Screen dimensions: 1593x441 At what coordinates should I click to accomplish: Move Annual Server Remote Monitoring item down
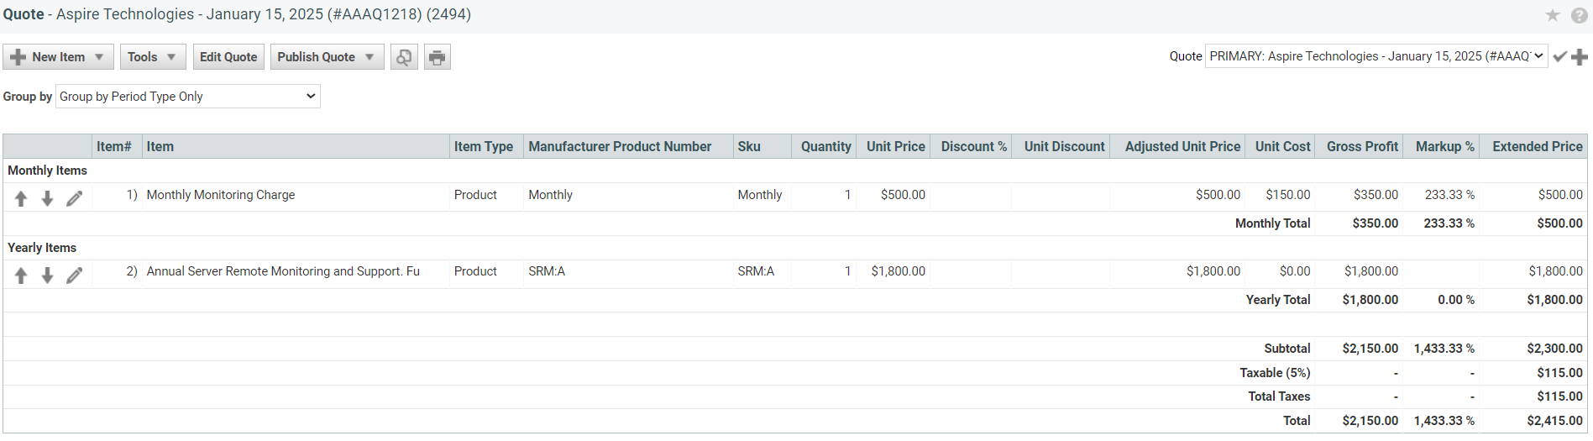(x=48, y=276)
